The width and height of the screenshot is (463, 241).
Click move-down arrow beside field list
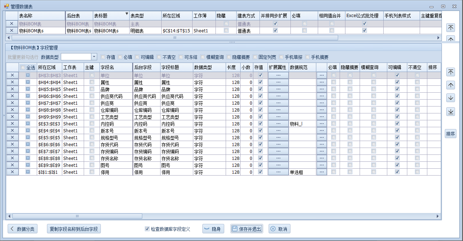(x=451, y=98)
